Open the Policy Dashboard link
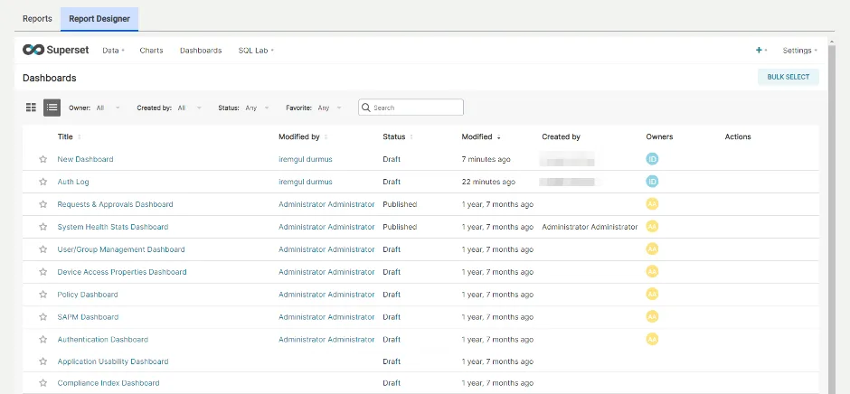 click(x=88, y=295)
